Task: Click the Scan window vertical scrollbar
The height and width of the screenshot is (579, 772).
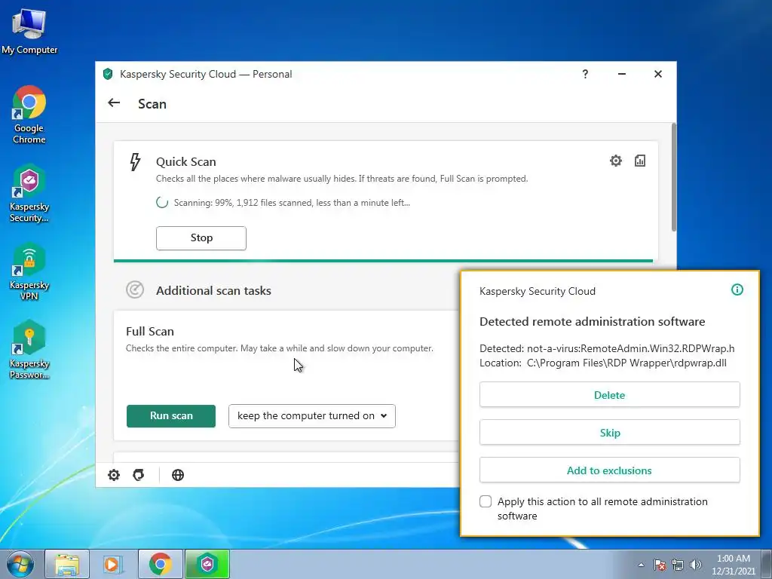Action: tap(673, 177)
